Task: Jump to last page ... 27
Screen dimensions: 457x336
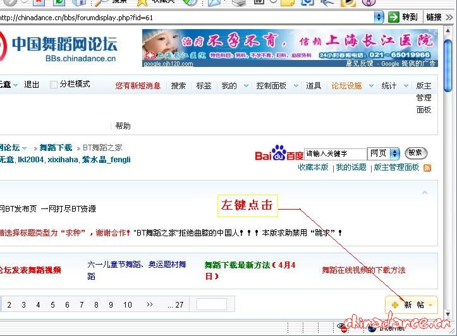Action: click(176, 305)
